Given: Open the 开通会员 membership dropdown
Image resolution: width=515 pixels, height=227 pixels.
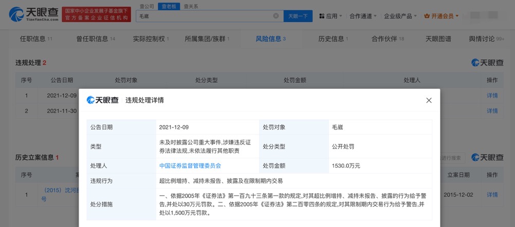Looking at the screenshot, I should click(x=442, y=16).
